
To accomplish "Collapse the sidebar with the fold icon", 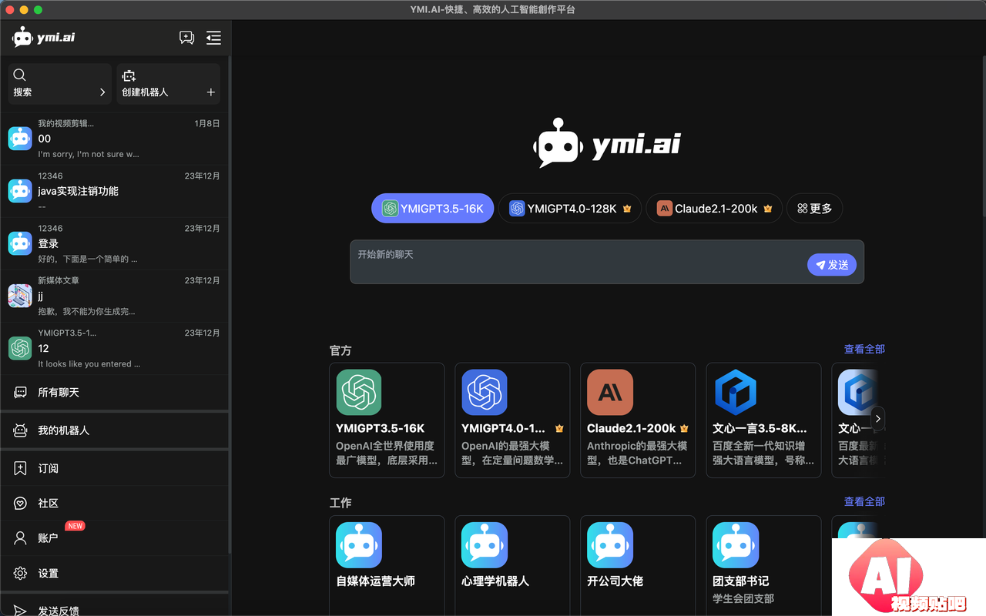I will pyautogui.click(x=213, y=37).
